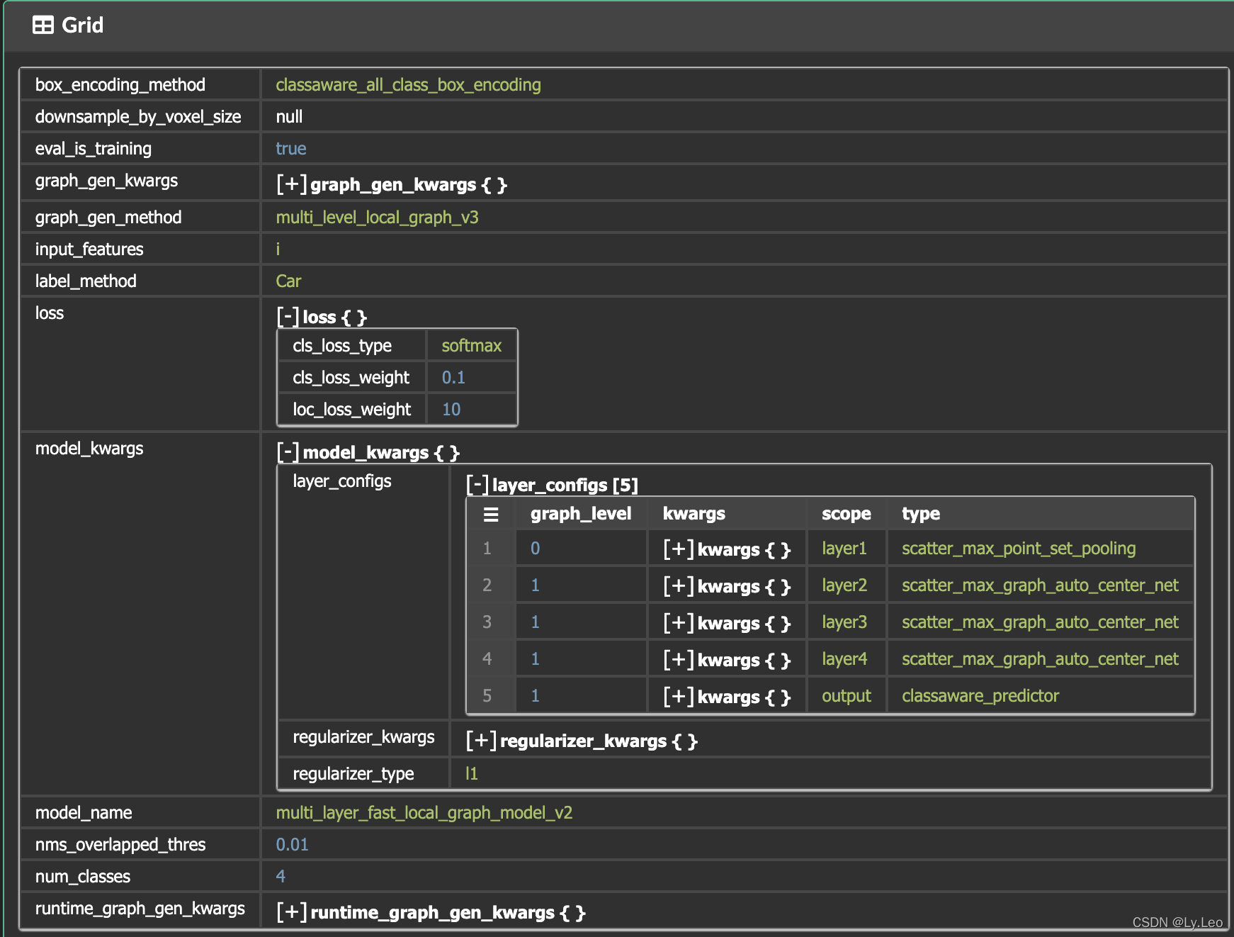
Task: Expand graph_gen_kwargs object
Action: (x=292, y=184)
